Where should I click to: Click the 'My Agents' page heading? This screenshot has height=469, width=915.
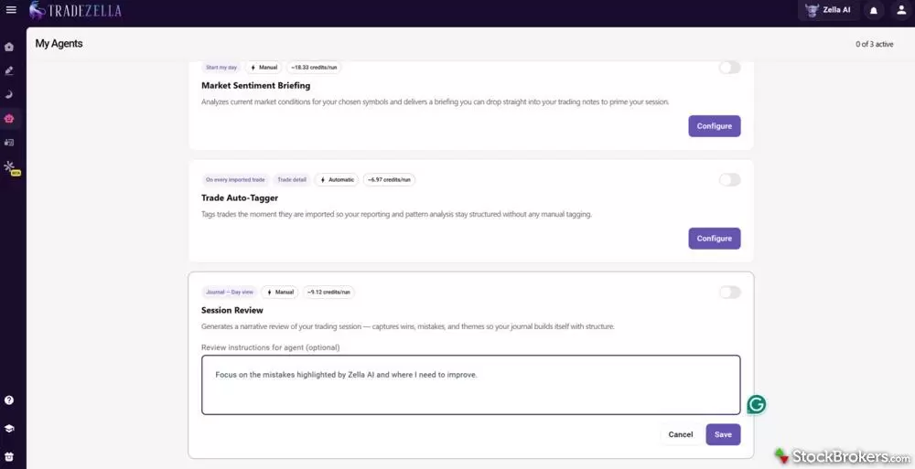tap(59, 43)
